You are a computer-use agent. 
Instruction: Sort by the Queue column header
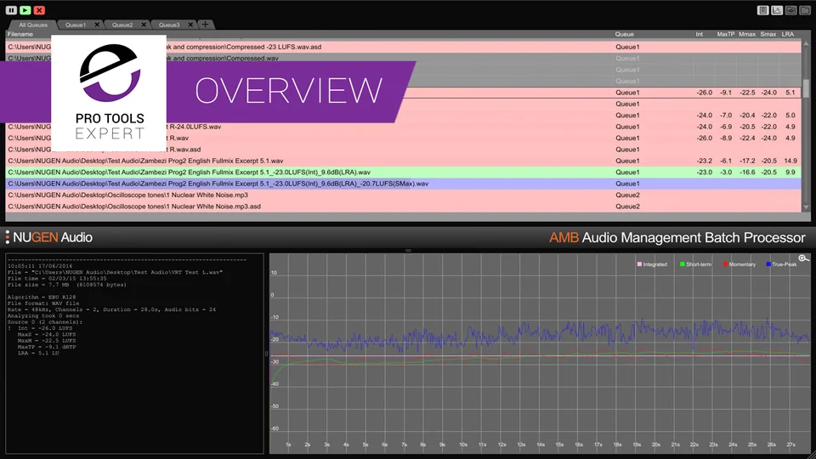click(624, 34)
